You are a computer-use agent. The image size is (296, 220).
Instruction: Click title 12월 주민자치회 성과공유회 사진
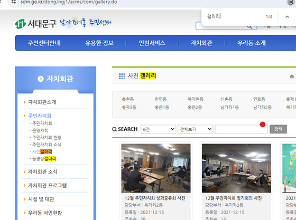pyautogui.click(x=155, y=198)
